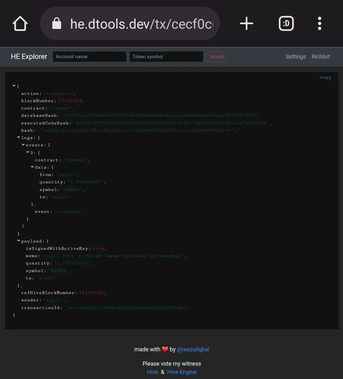Click the executedCodeHash value string
The height and width of the screenshot is (379, 343).
pos(171,123)
